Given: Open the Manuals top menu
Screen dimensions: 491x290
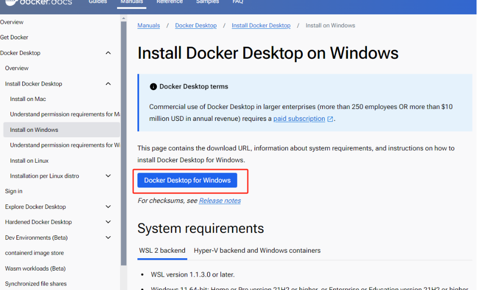Looking at the screenshot, I should (131, 2).
